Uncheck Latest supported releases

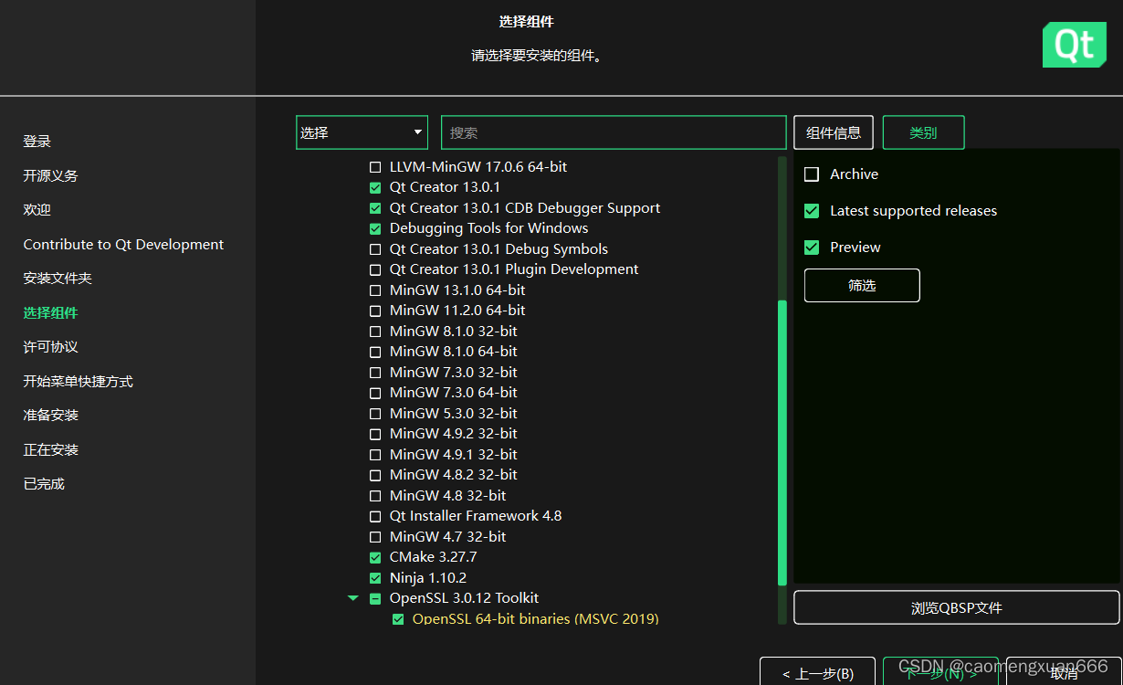pos(812,211)
